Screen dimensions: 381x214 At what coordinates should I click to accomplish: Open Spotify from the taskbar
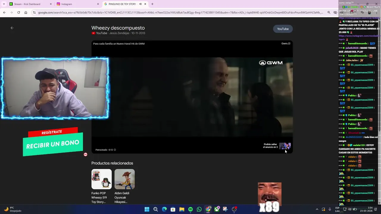tap(190, 209)
